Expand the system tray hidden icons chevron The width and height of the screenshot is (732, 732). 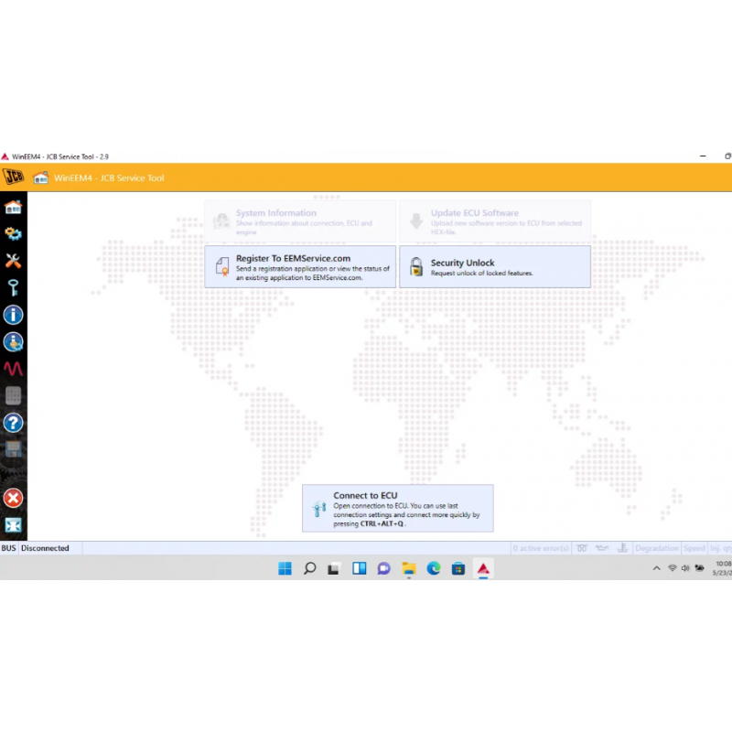pyautogui.click(x=656, y=568)
